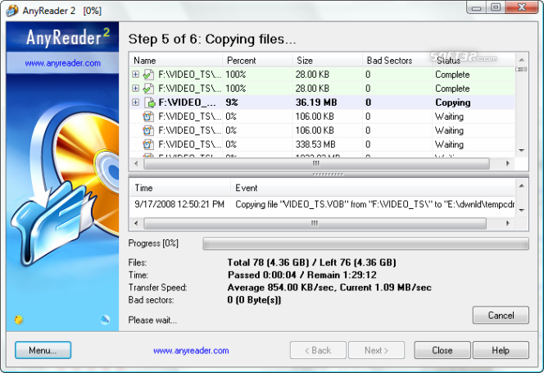Click the file list scroll down arrow

(521, 150)
